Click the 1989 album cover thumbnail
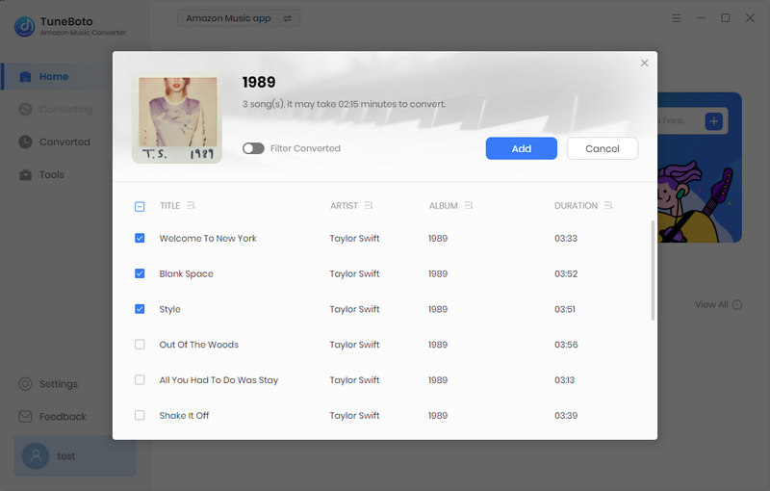Viewport: 770px width, 491px height. coord(177,118)
